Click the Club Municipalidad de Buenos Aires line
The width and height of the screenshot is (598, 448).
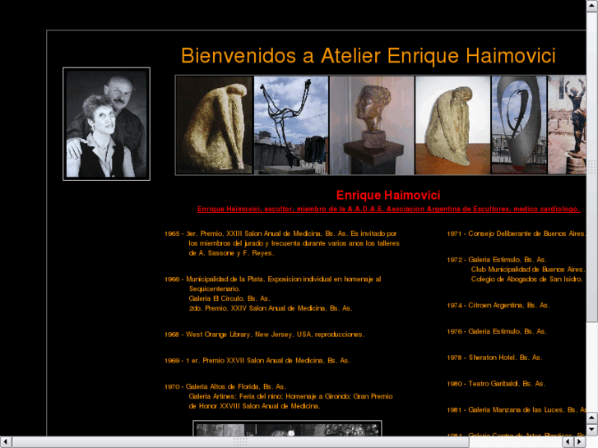point(528,269)
